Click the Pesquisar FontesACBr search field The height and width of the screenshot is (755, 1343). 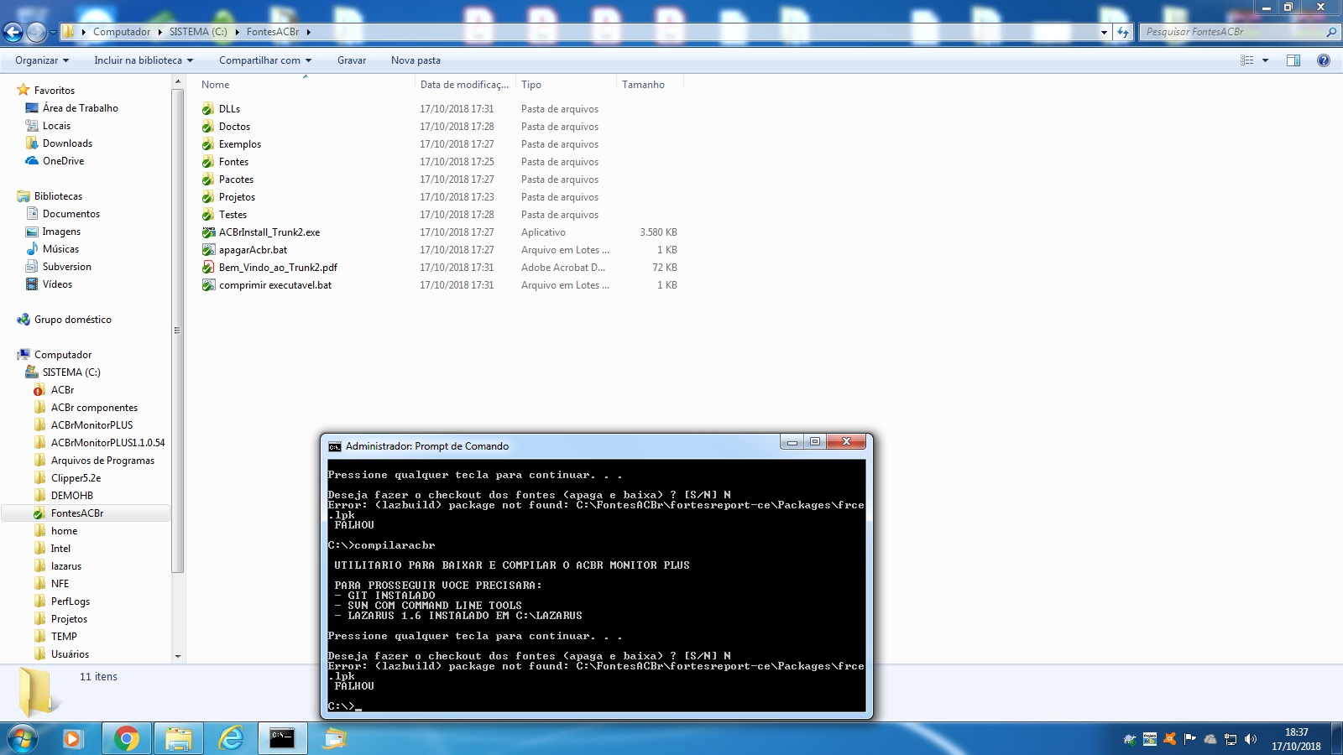(x=1232, y=32)
